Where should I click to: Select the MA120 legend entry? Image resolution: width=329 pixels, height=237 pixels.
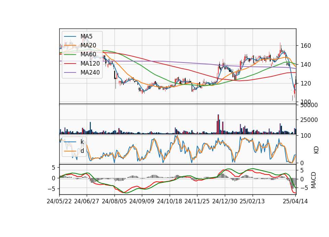[82, 64]
